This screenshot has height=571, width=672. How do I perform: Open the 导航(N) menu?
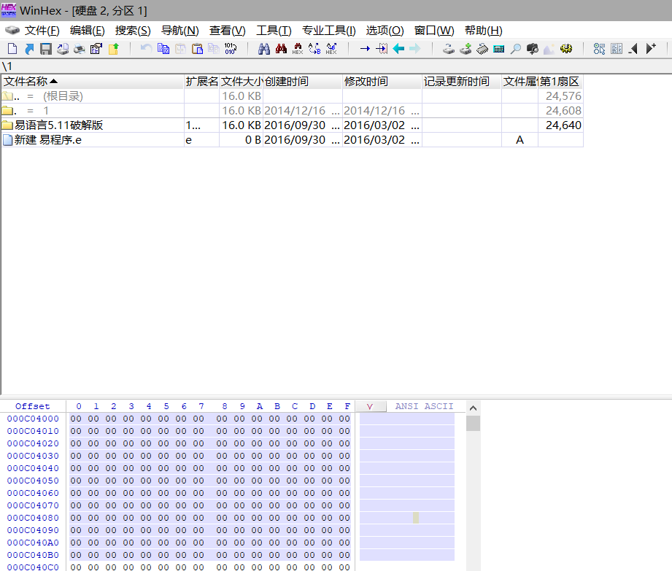pyautogui.click(x=180, y=31)
